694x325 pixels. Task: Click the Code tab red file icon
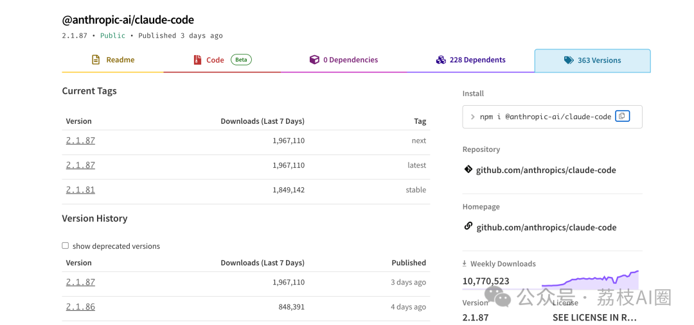click(x=197, y=60)
